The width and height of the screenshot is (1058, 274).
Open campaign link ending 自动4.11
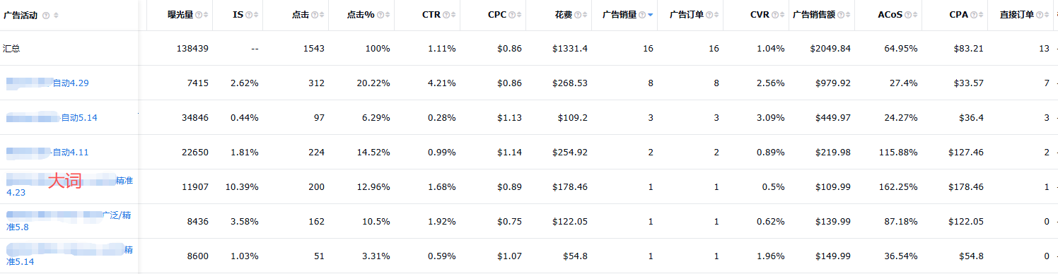coord(47,152)
